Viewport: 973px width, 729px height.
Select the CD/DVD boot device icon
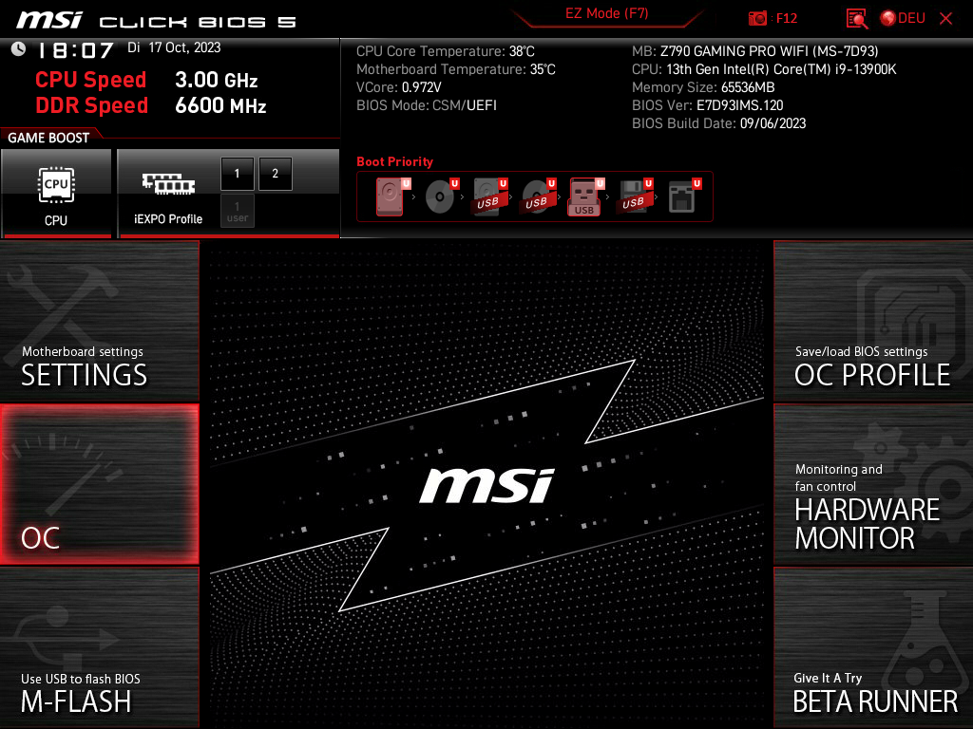point(439,196)
